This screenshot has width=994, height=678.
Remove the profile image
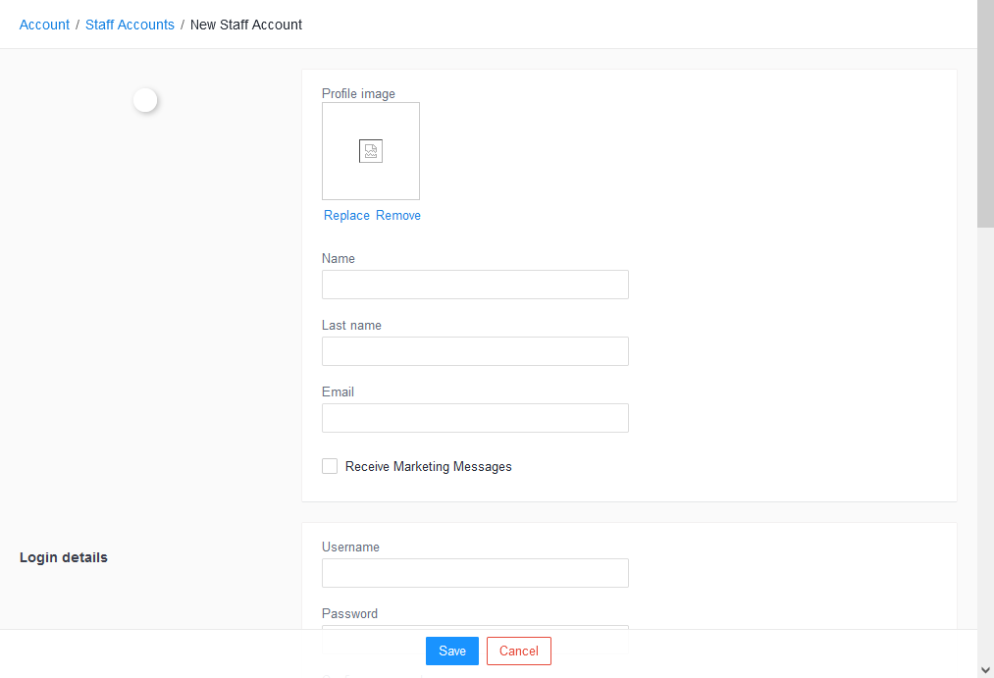click(398, 216)
